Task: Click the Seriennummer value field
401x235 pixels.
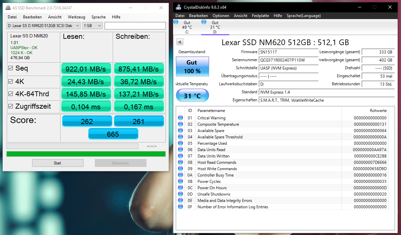Action: click(289, 60)
